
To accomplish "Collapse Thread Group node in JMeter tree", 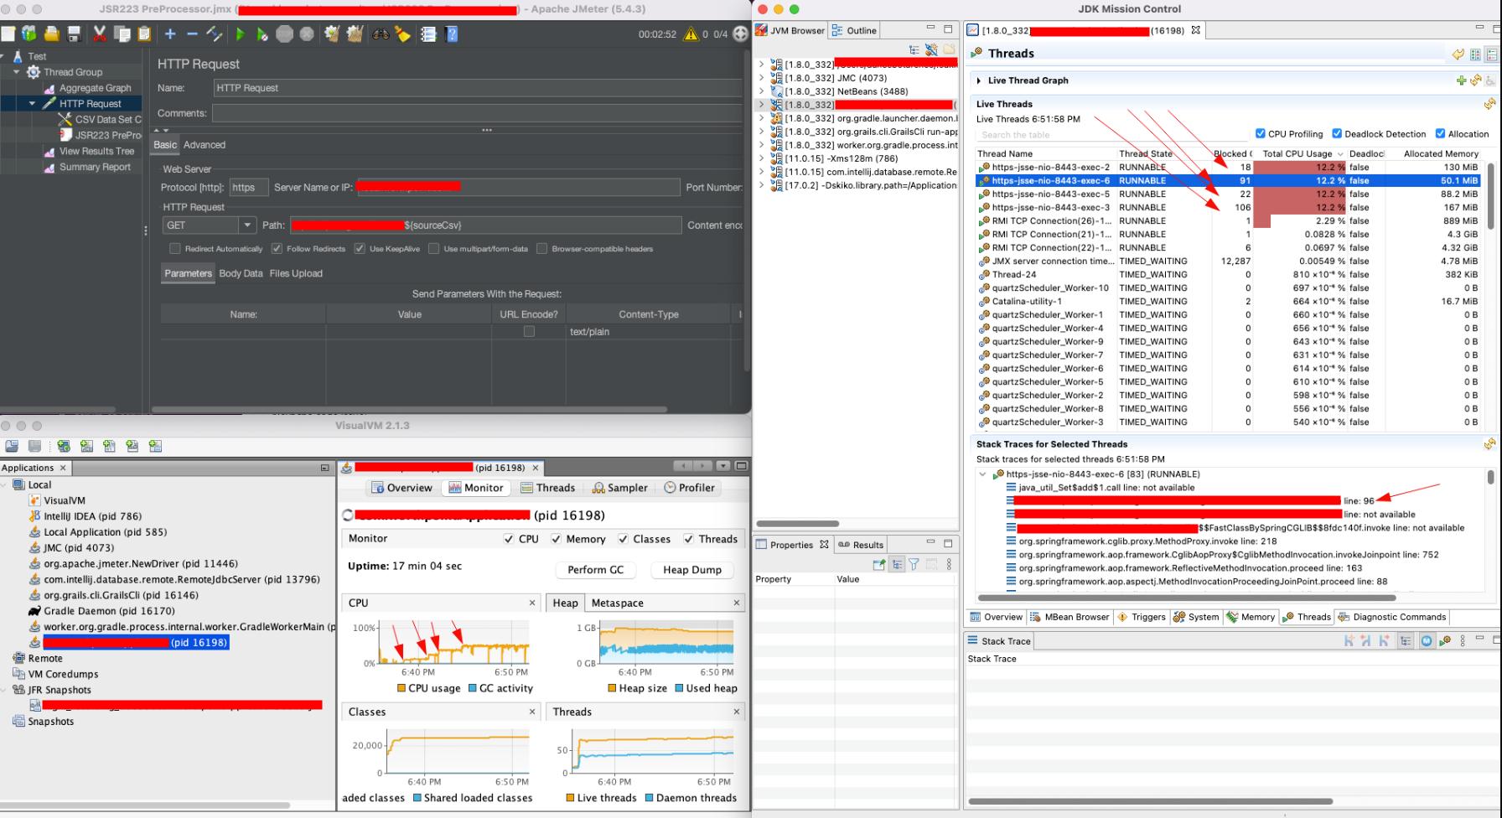I will [16, 72].
